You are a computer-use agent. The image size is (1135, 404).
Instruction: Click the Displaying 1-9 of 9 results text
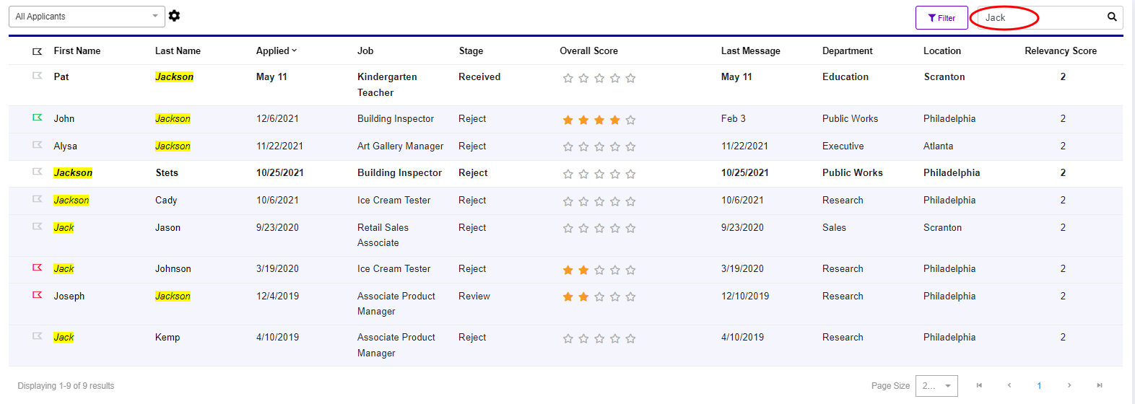(66, 386)
